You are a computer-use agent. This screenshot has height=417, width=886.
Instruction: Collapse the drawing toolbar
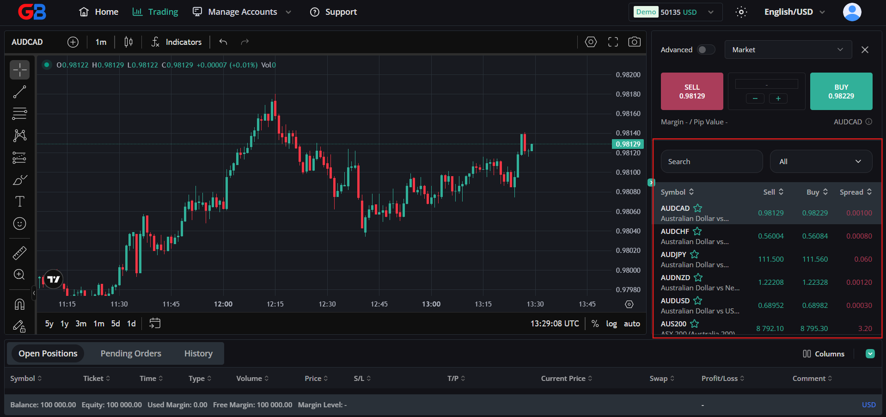(34, 293)
